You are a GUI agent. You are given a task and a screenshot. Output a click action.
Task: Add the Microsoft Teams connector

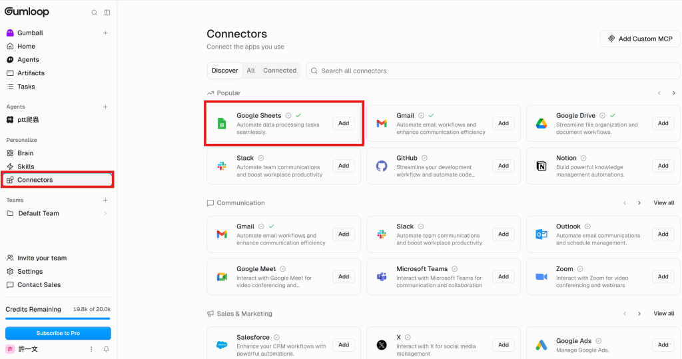[x=504, y=277]
